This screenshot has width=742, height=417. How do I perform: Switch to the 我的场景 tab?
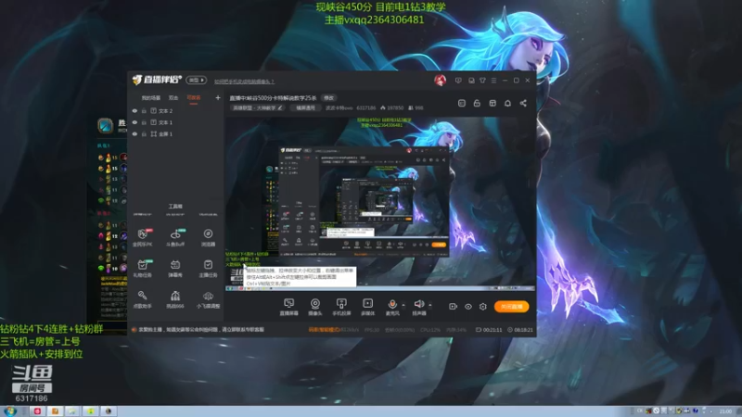coord(151,98)
